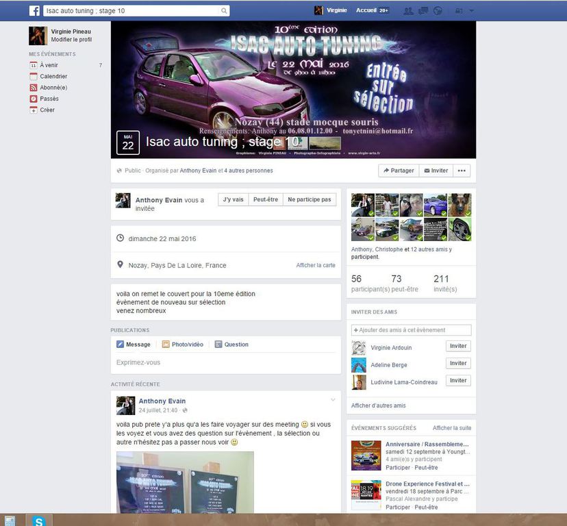The width and height of the screenshot is (567, 526).
Task: Switch to the Photo/vidéo tab
Action: 182,345
